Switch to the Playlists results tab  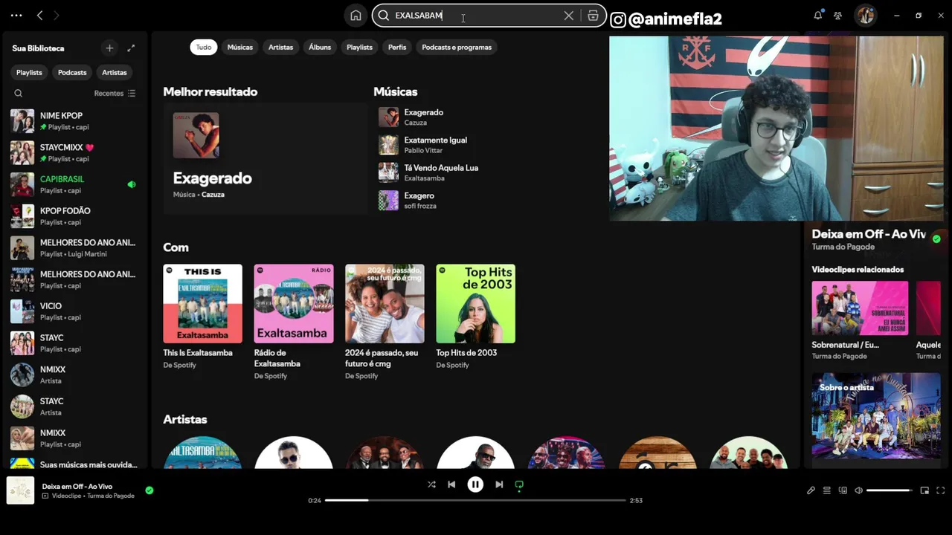[359, 47]
